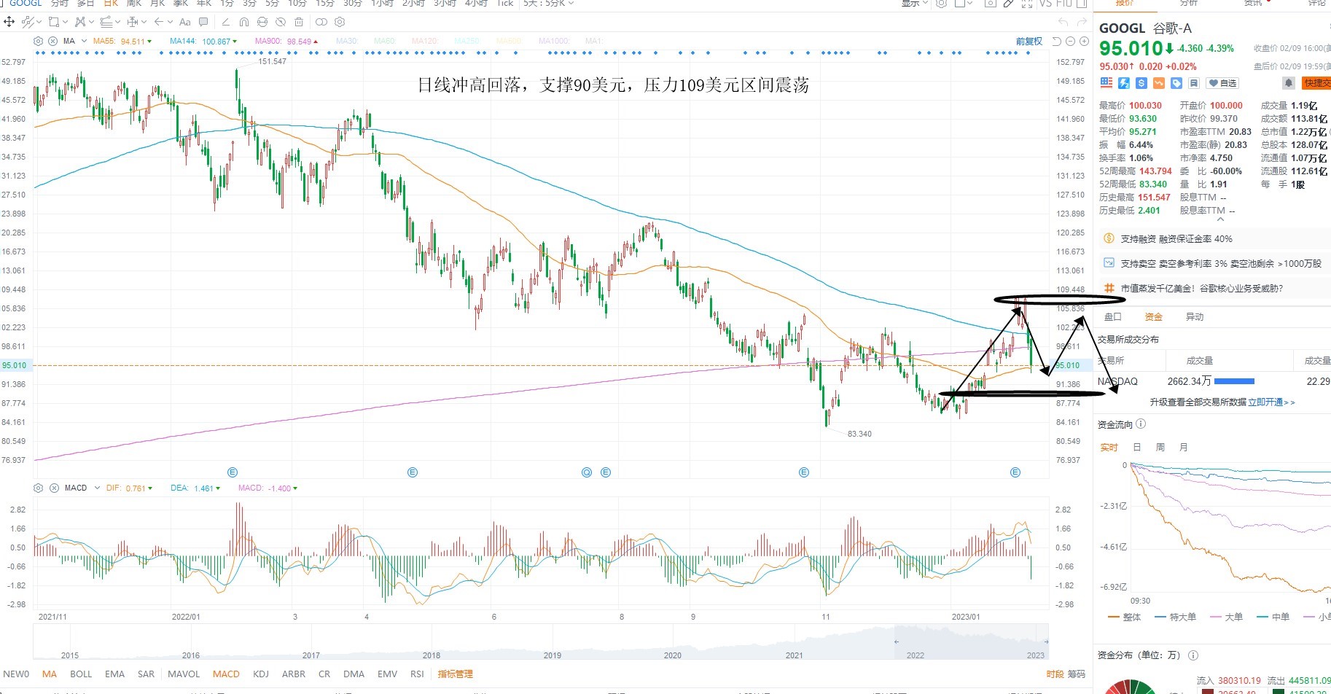The image size is (1331, 694).
Task: Select the crosshair move cursor tool
Action: [9, 22]
